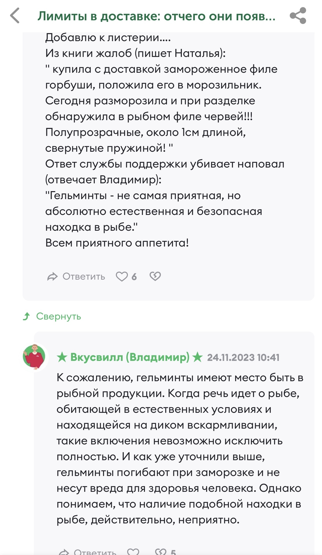This screenshot has height=555, width=322.
Task: Collapse replies via the Свернуть link
Action: pos(59,316)
